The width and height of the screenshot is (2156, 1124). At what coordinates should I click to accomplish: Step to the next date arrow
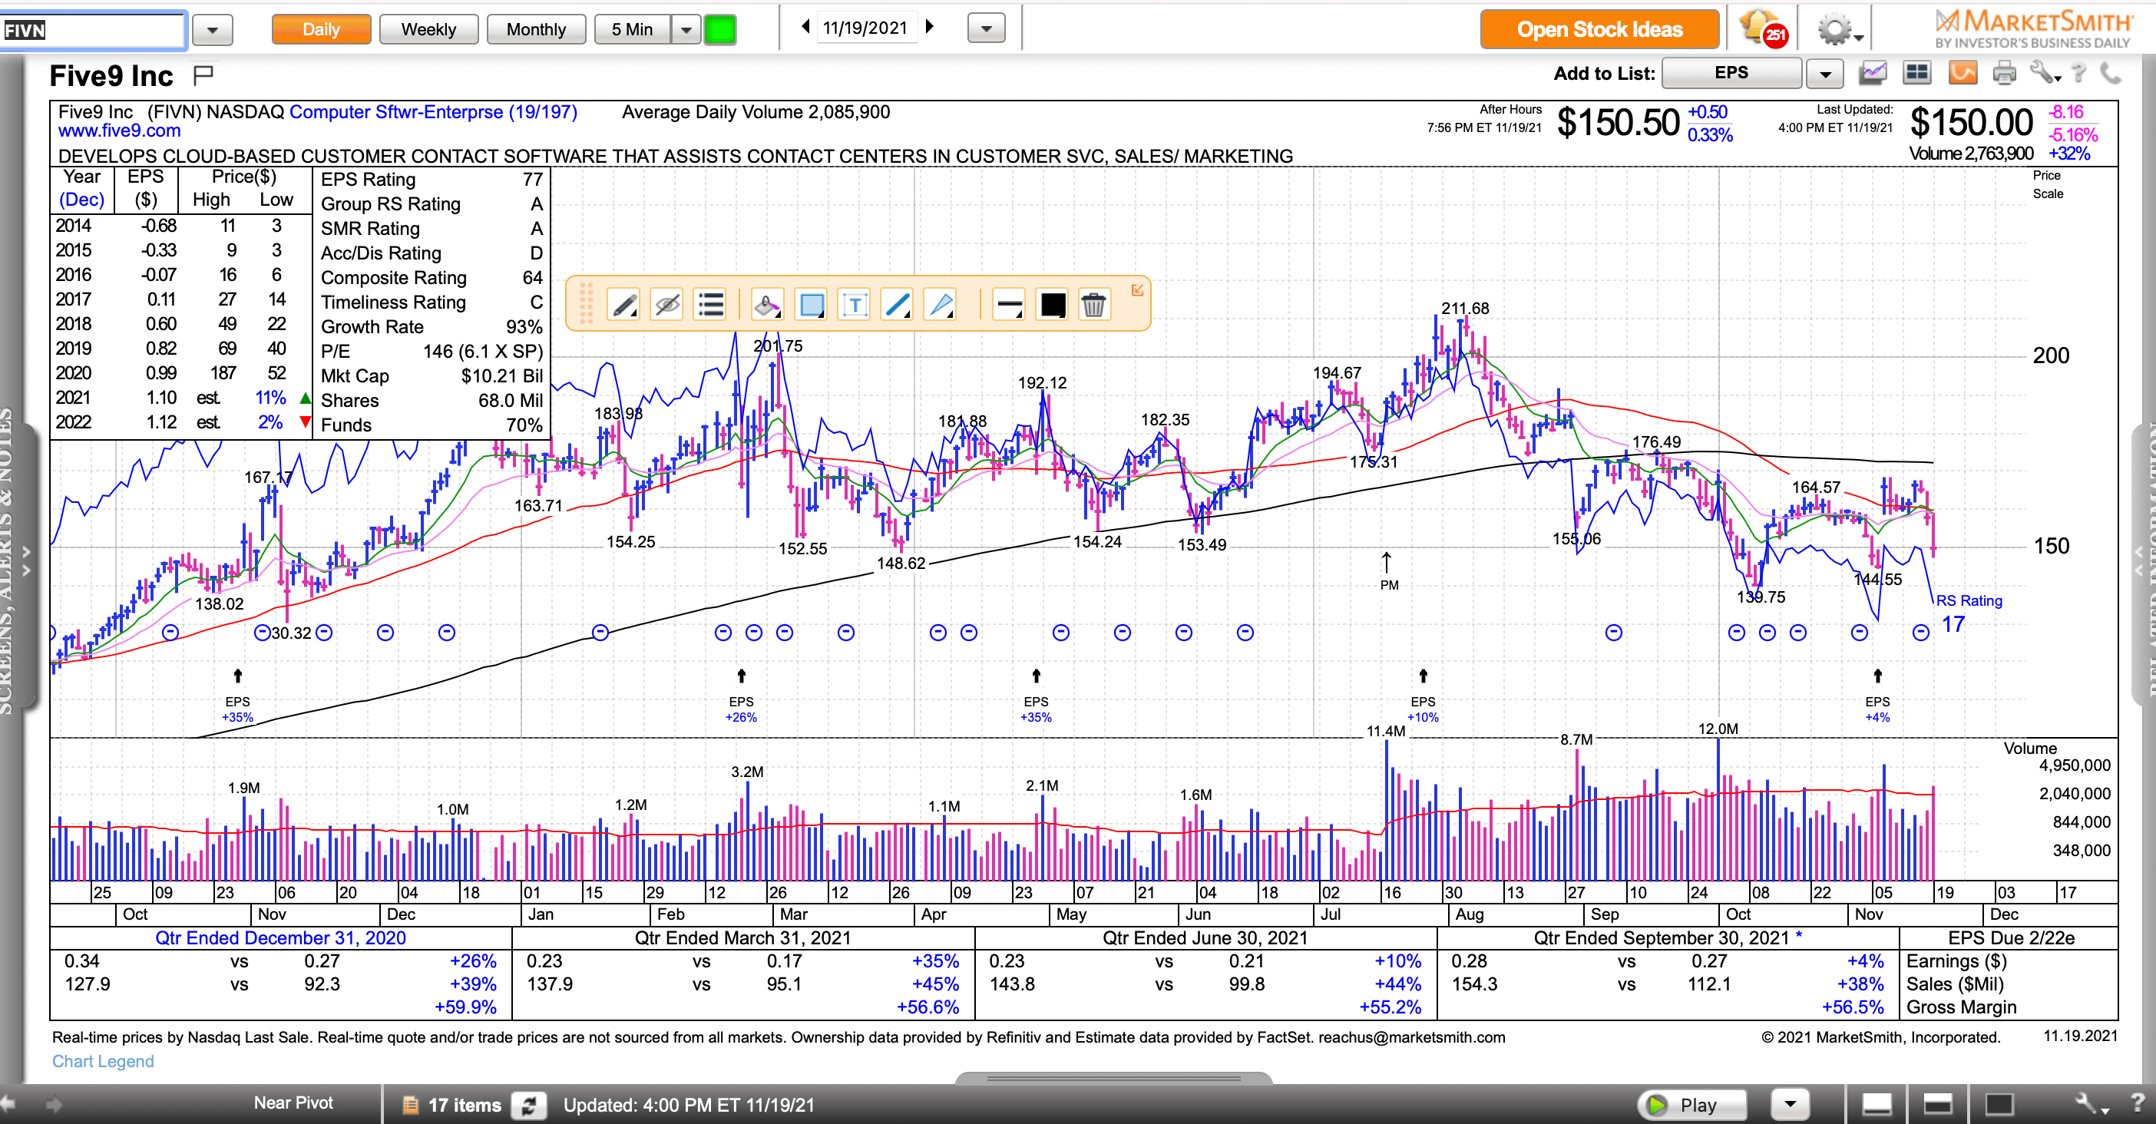(929, 27)
